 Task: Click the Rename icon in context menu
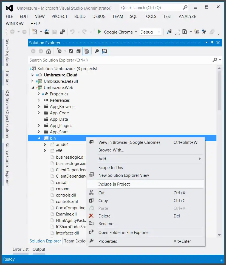point(91,223)
